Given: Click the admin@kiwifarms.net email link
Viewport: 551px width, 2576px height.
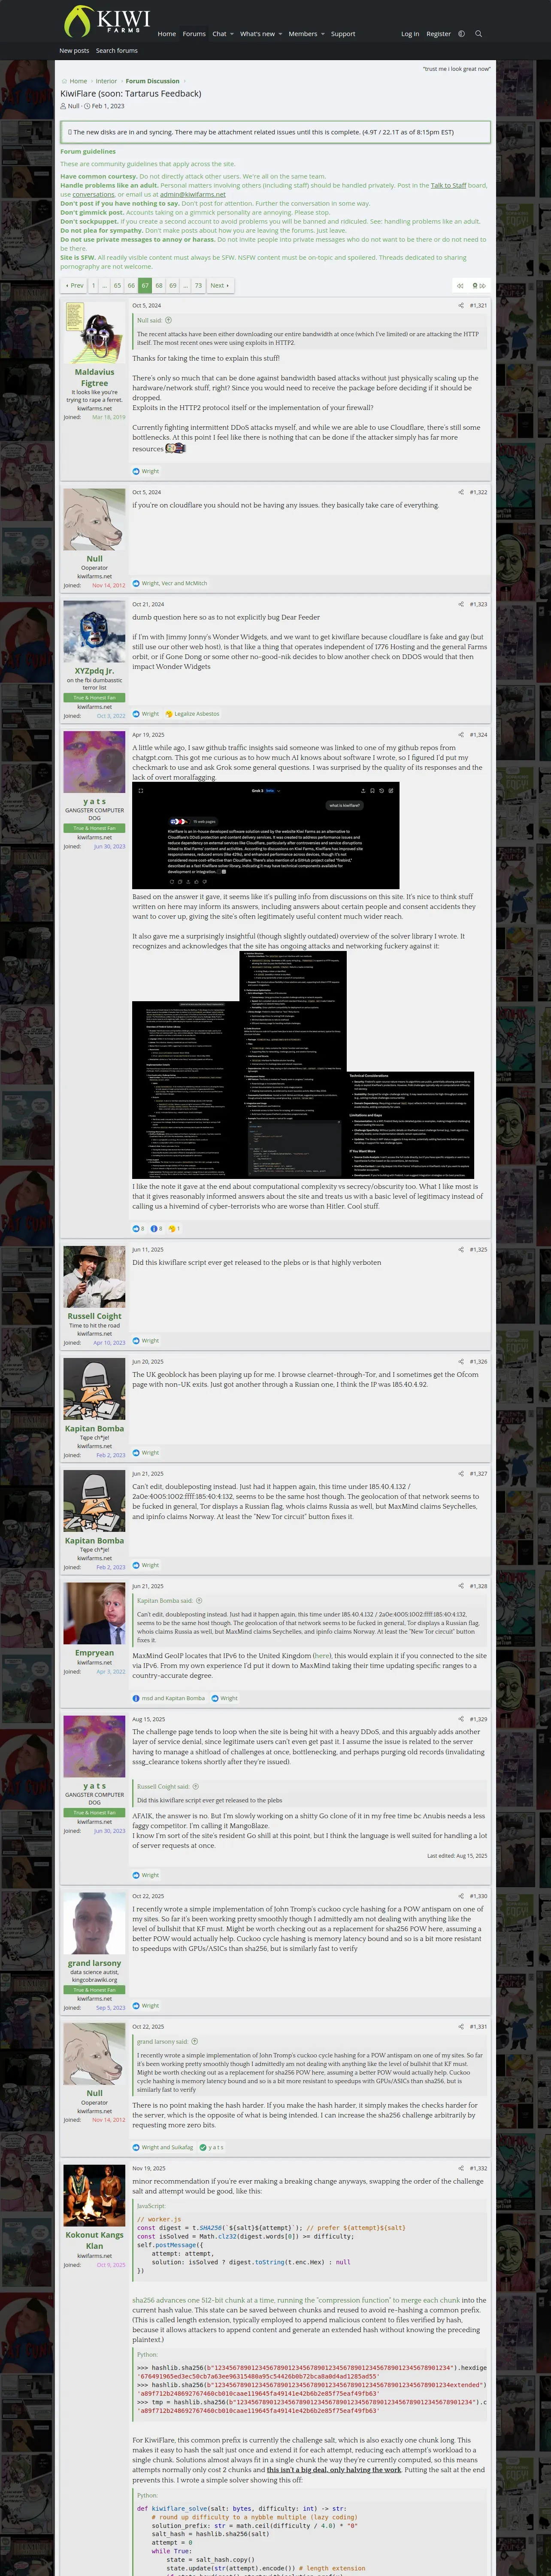Looking at the screenshot, I should [x=193, y=194].
